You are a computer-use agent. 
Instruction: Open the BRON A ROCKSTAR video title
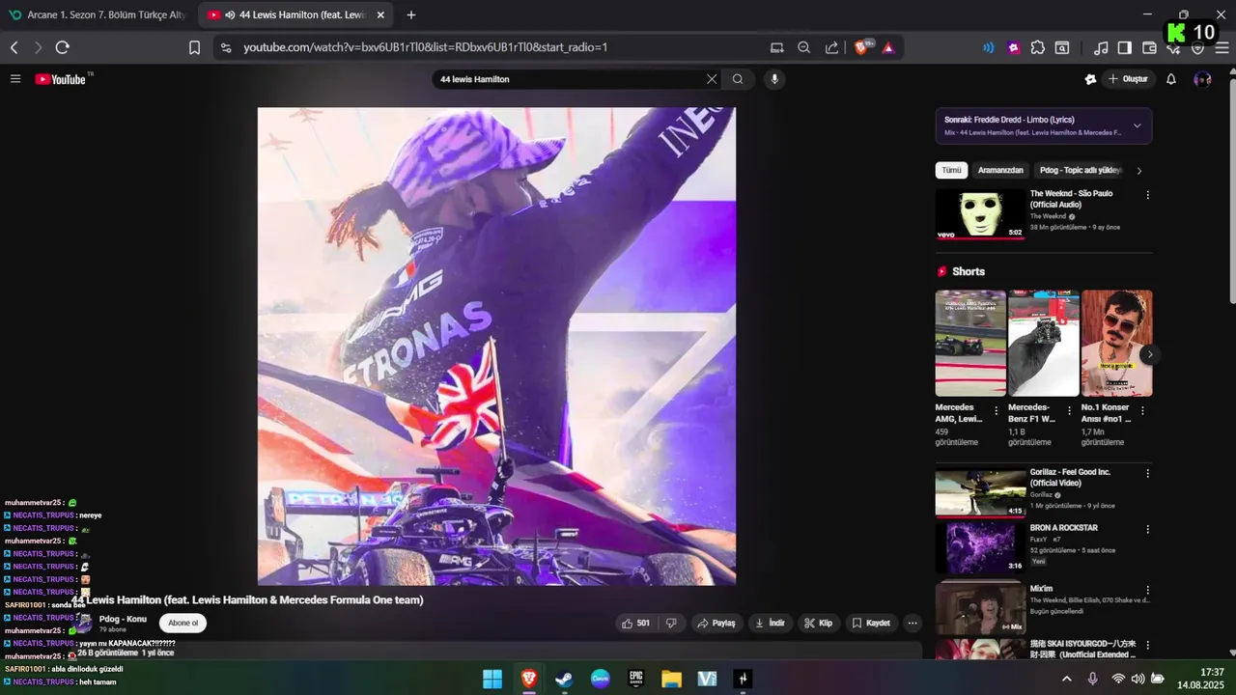coord(1063,528)
